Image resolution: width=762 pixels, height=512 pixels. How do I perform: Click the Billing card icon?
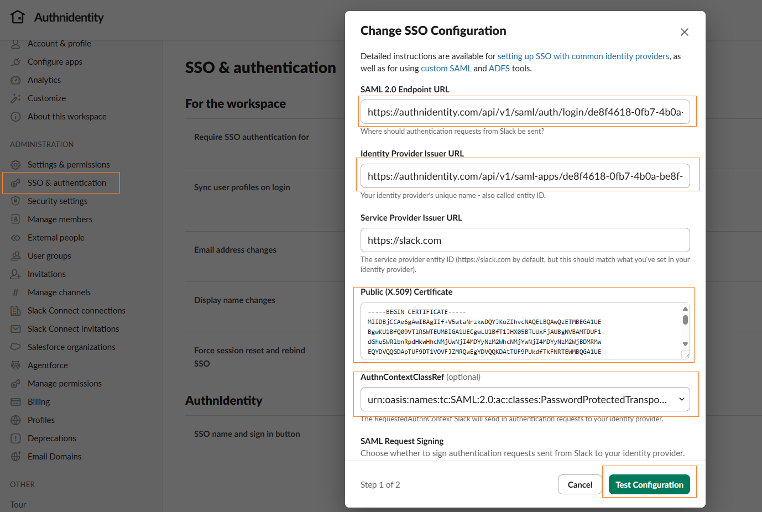pos(15,402)
